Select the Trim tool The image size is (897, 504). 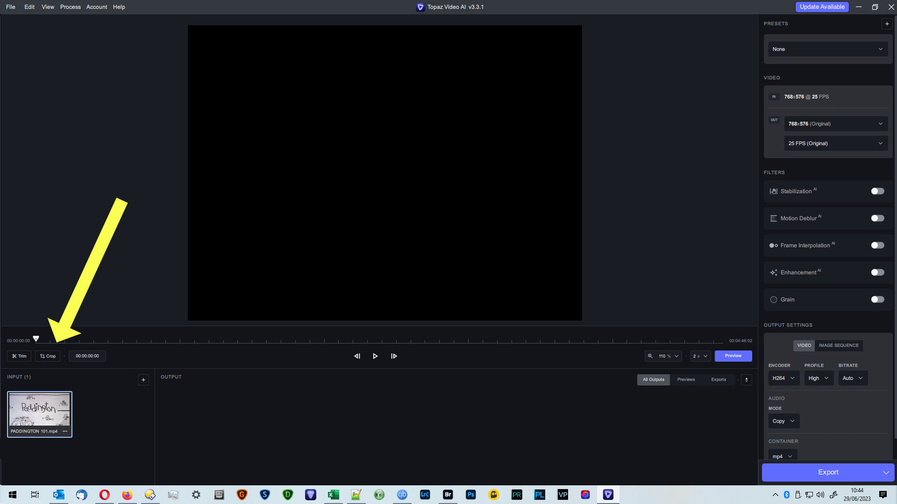19,356
